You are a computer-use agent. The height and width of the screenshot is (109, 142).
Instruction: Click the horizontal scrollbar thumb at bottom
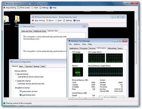pos(85,99)
